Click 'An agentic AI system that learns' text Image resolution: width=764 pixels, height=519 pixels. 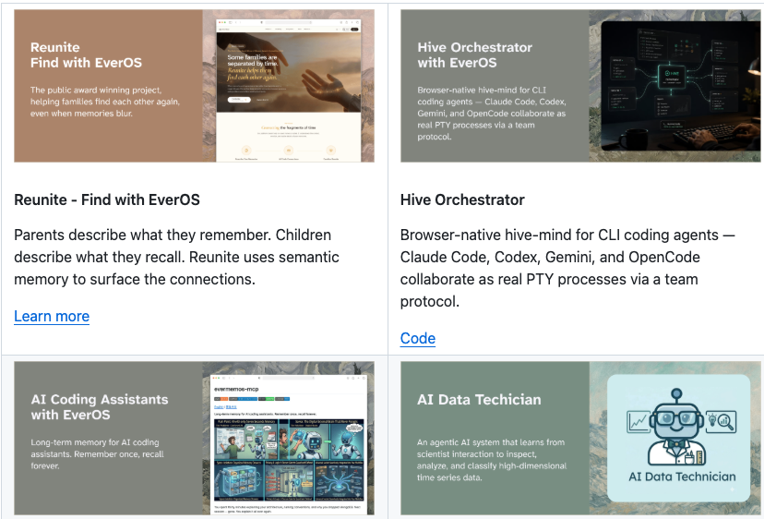pyautogui.click(x=492, y=460)
